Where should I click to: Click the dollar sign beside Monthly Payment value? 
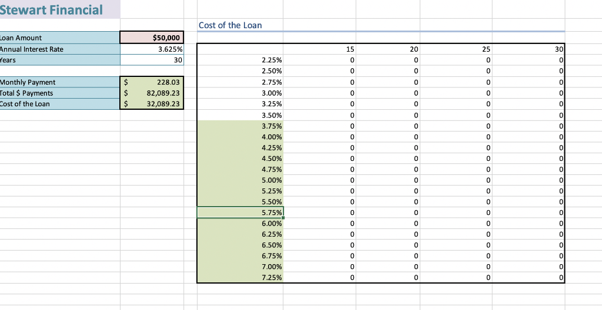126,82
